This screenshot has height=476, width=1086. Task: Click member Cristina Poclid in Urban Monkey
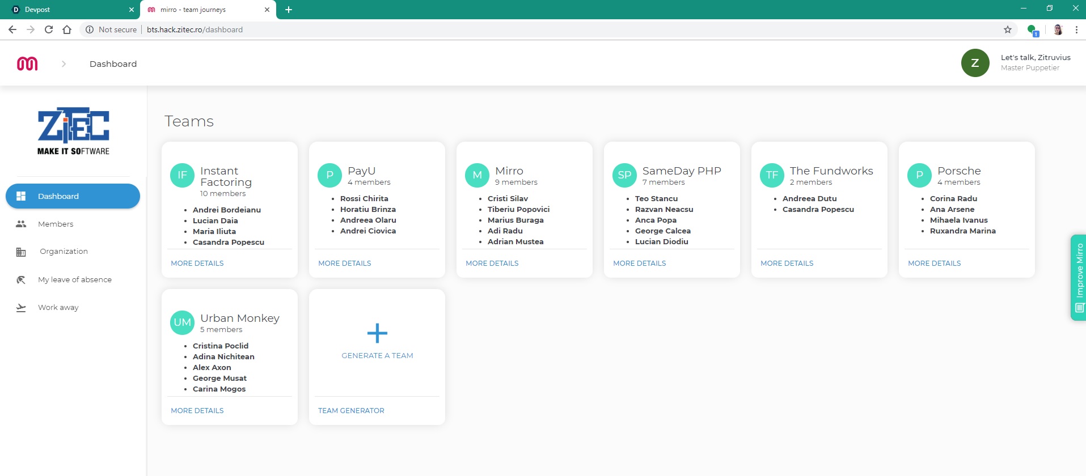pos(221,346)
